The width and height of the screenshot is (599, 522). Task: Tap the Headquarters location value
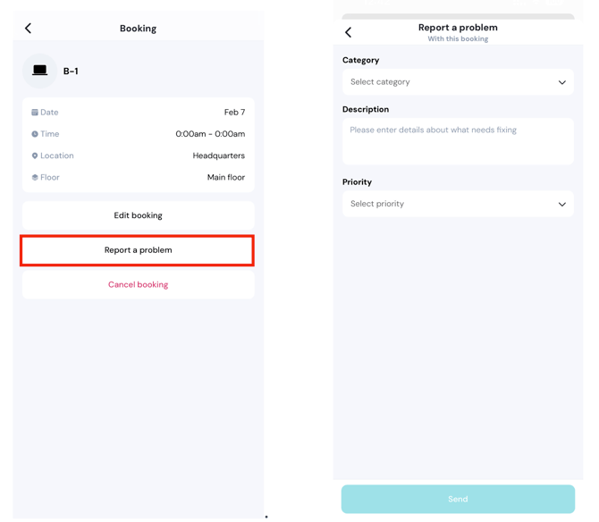coord(218,156)
